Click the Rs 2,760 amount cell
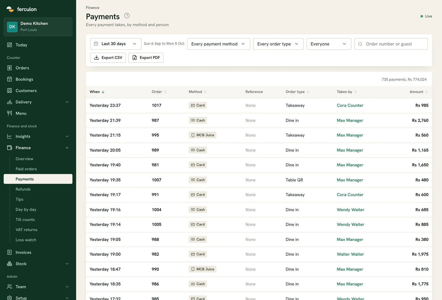This screenshot has height=300, width=442. click(x=420, y=120)
